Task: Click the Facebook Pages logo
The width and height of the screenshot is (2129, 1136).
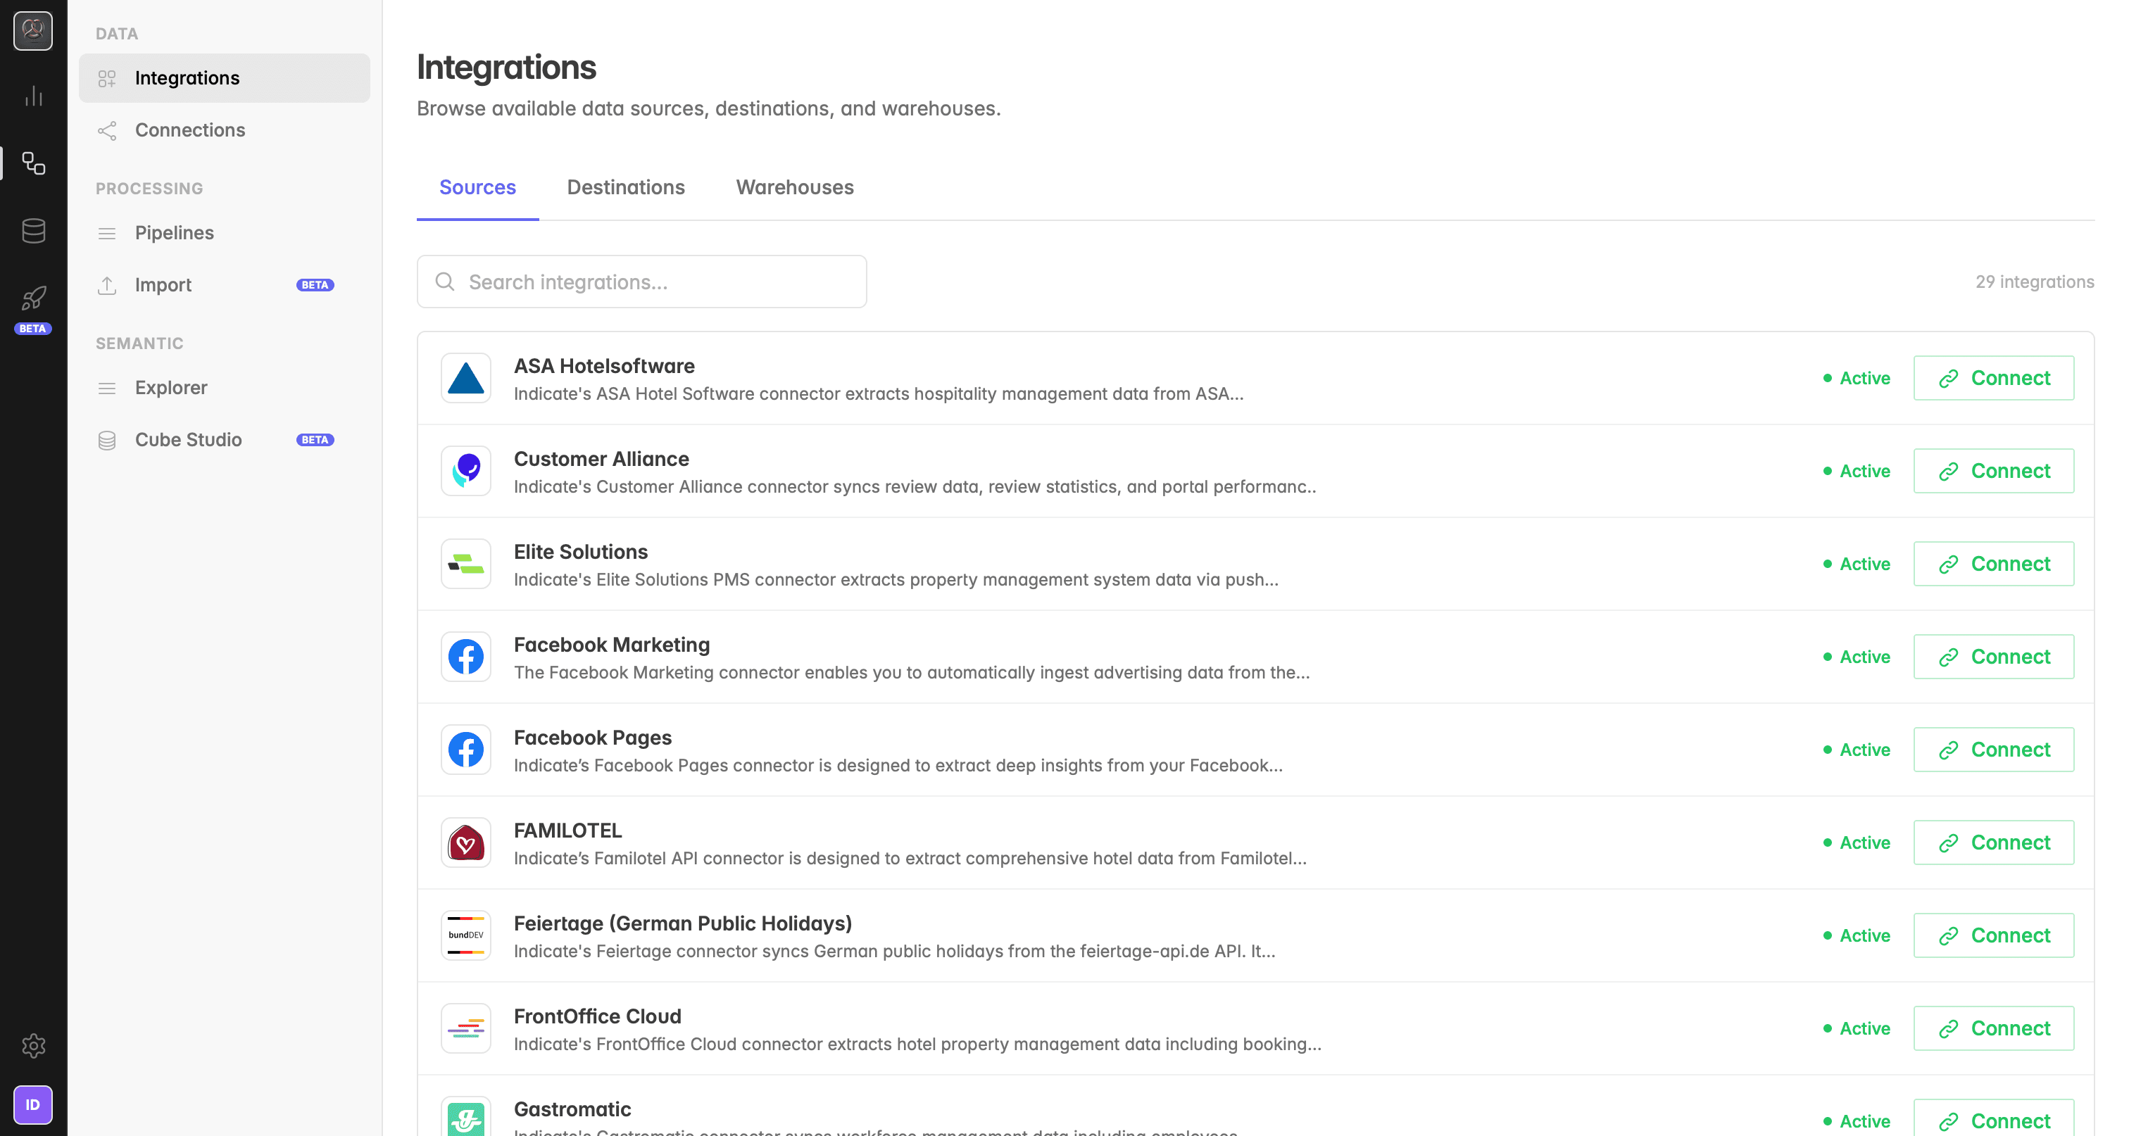Action: (466, 750)
